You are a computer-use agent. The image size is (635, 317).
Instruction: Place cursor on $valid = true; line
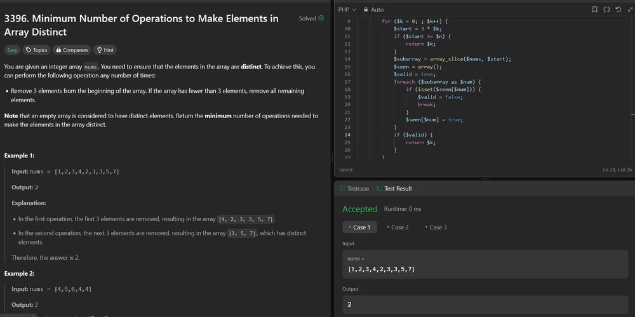[x=414, y=74]
